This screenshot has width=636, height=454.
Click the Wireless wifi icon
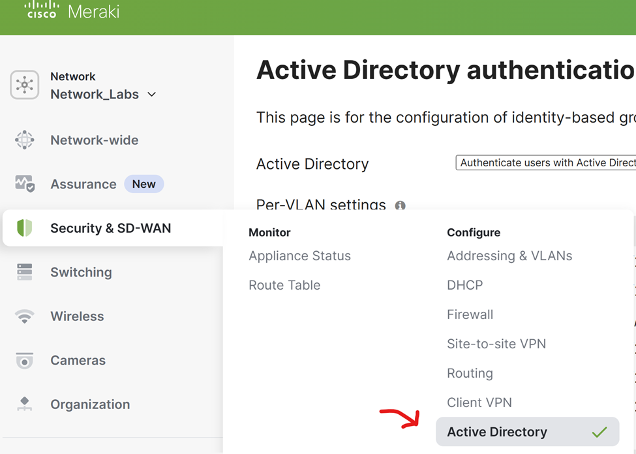click(25, 316)
